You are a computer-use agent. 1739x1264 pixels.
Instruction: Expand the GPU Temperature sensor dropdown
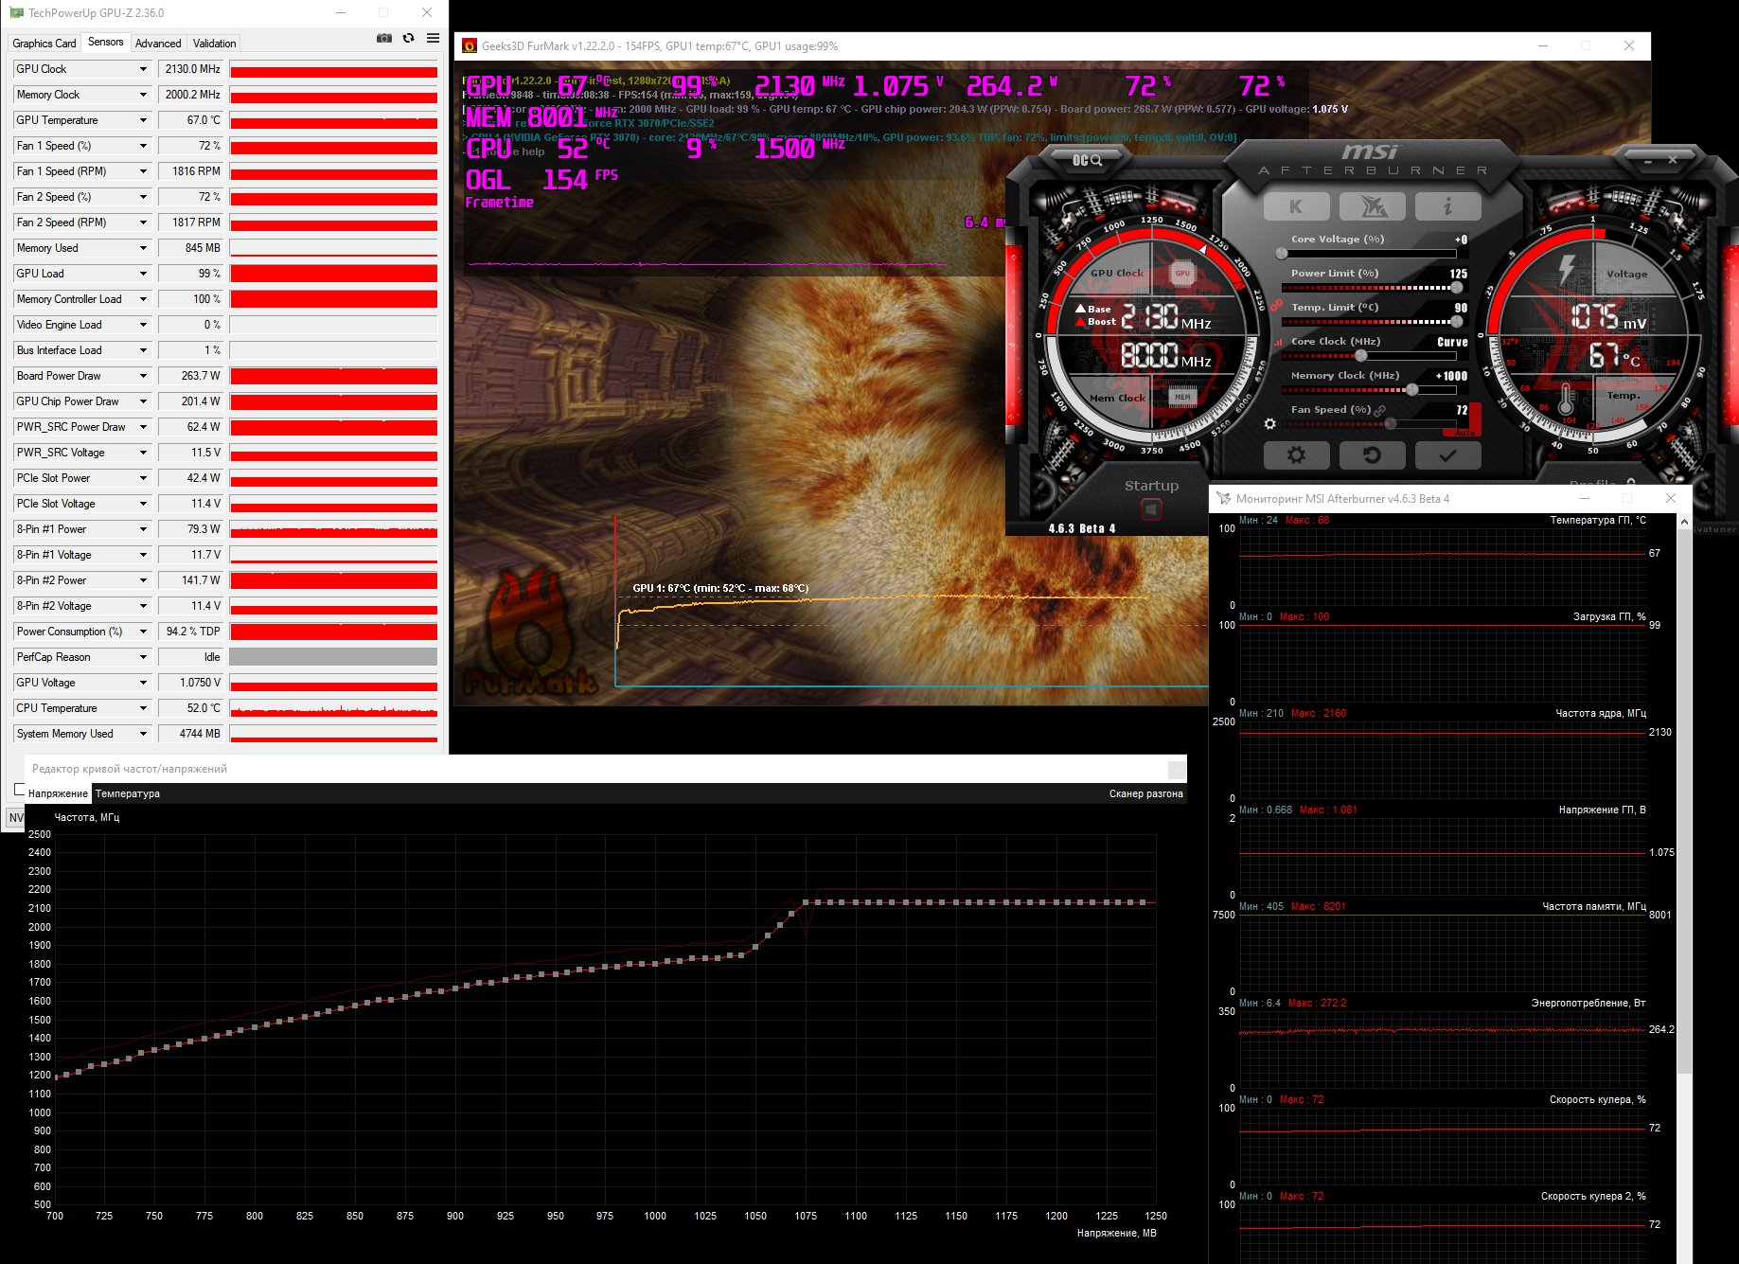(x=144, y=120)
